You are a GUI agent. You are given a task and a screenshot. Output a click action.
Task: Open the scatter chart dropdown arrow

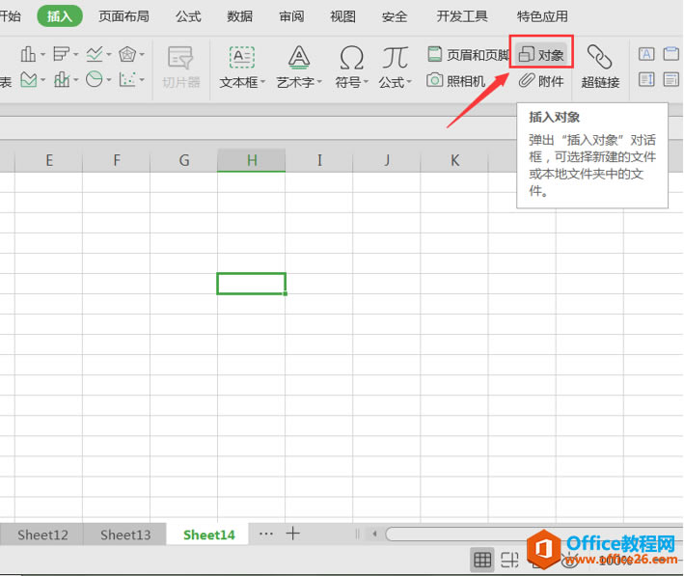tap(142, 80)
